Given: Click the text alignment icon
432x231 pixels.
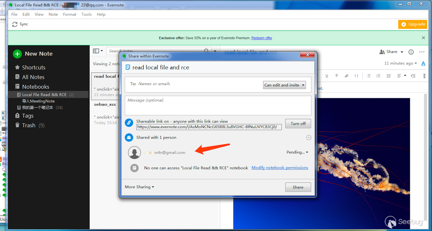Looking at the screenshot, I should [399, 76].
